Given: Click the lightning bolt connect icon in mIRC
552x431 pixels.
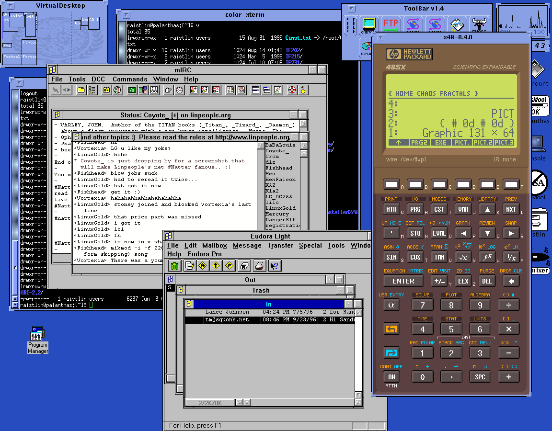Looking at the screenshot, I should tap(56, 90).
